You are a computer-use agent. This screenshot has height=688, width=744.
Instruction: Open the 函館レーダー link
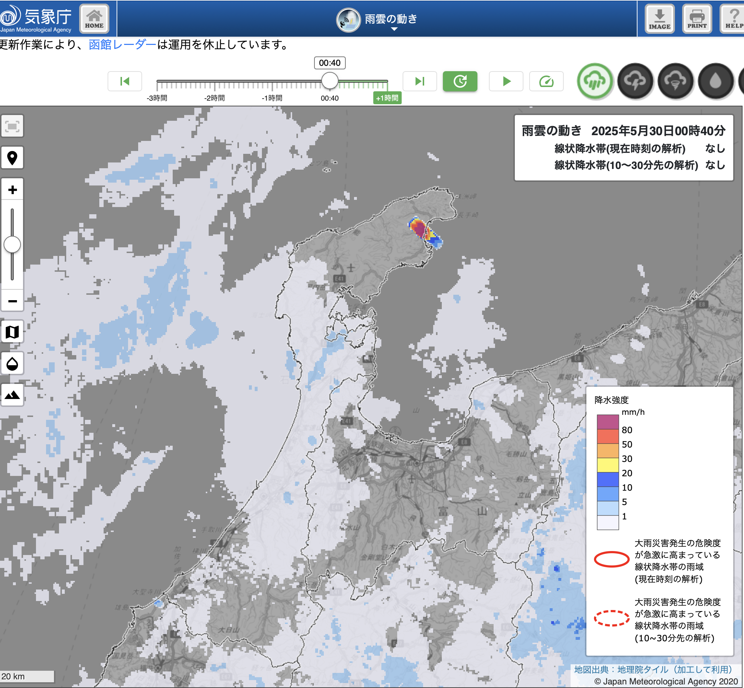tap(122, 45)
